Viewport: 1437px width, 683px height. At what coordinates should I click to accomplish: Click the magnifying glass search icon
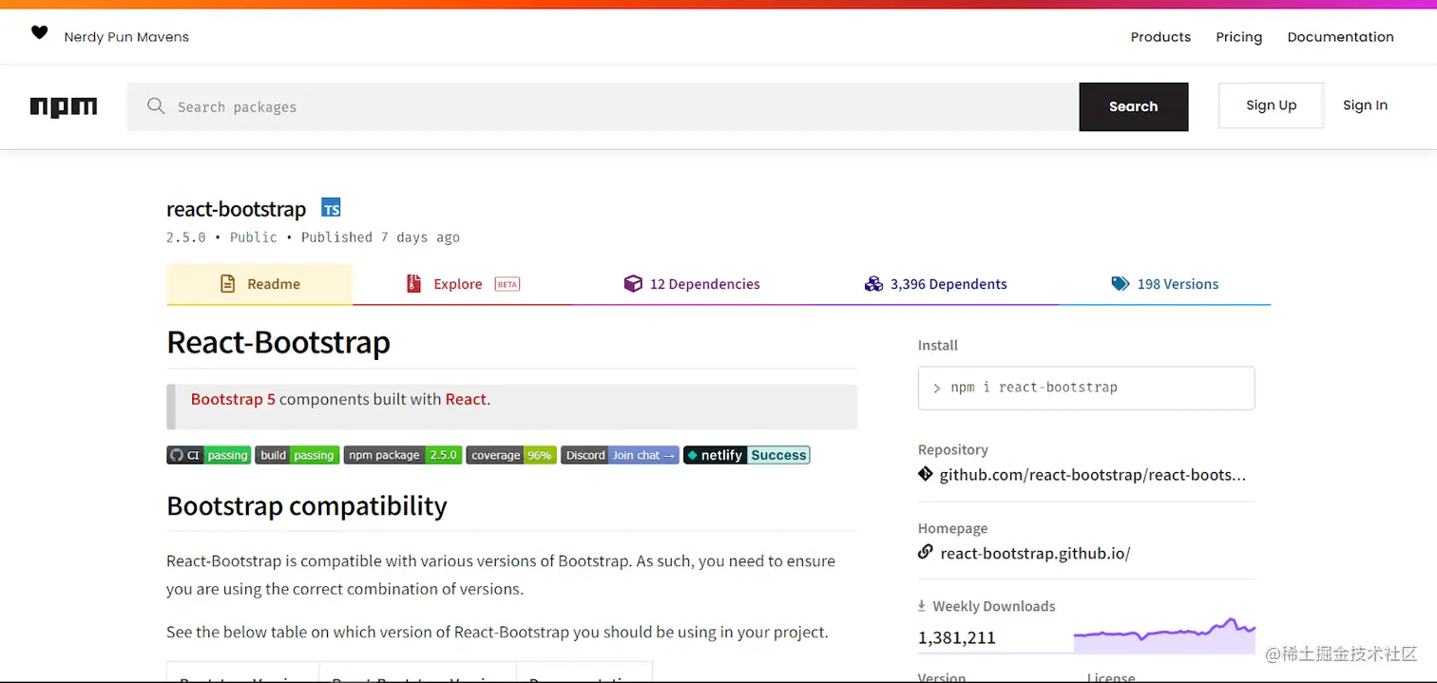(156, 105)
